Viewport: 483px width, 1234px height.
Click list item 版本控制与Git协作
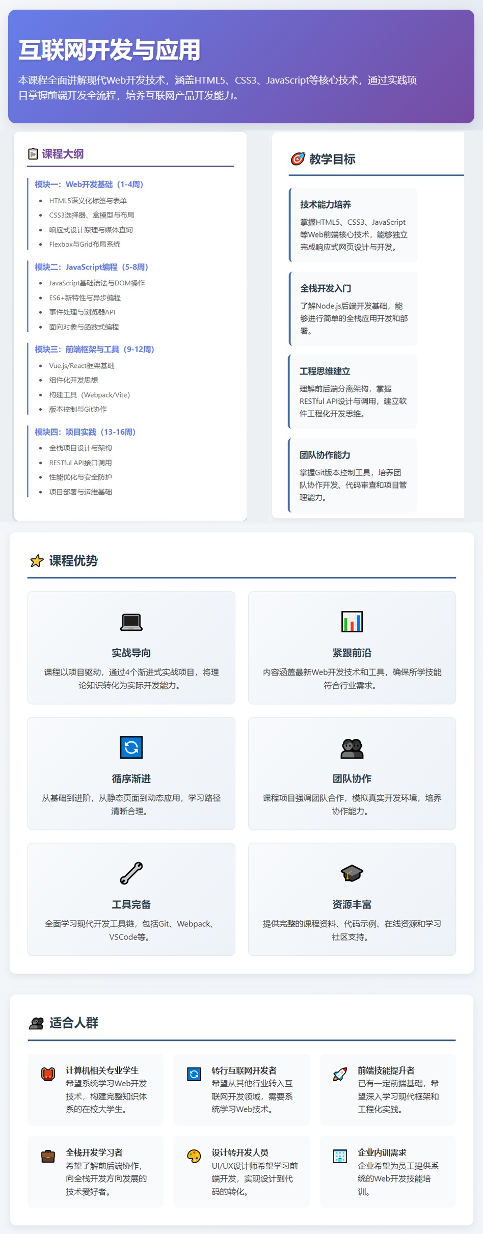pos(78,409)
